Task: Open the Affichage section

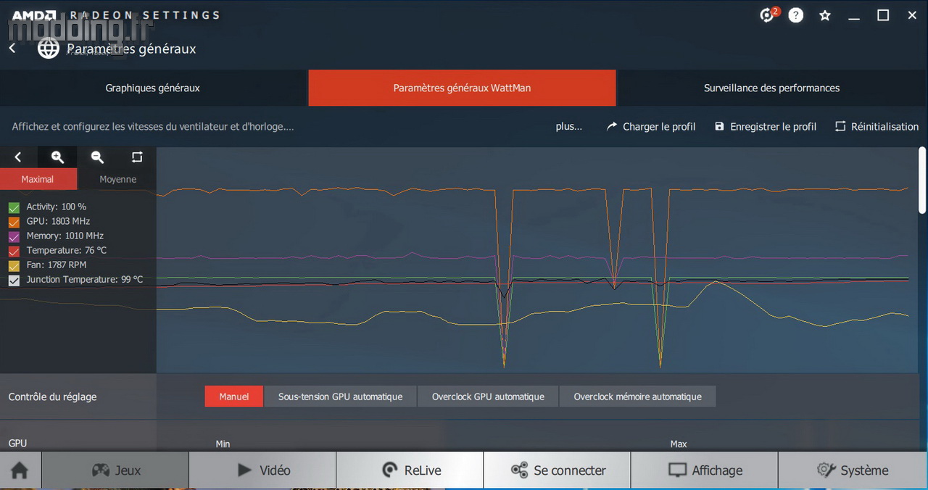Action: coord(704,470)
